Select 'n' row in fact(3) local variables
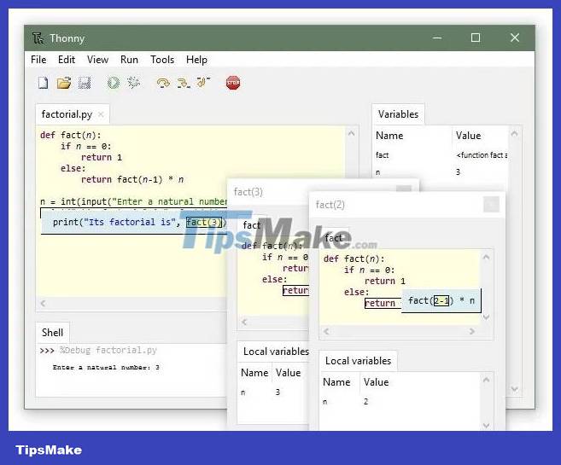Viewport: 561px width, 465px height. pos(273,392)
